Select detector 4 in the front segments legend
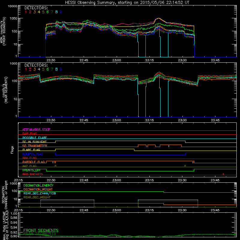The image size is (240, 240). pyautogui.click(x=39, y=12)
